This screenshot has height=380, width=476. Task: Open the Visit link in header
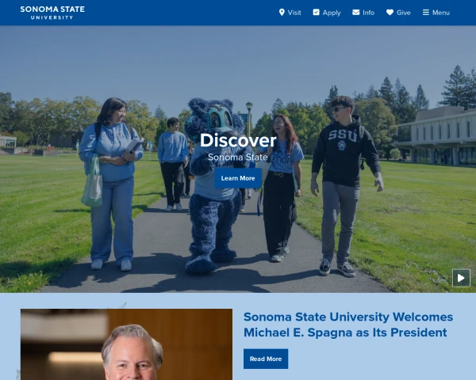tap(294, 13)
